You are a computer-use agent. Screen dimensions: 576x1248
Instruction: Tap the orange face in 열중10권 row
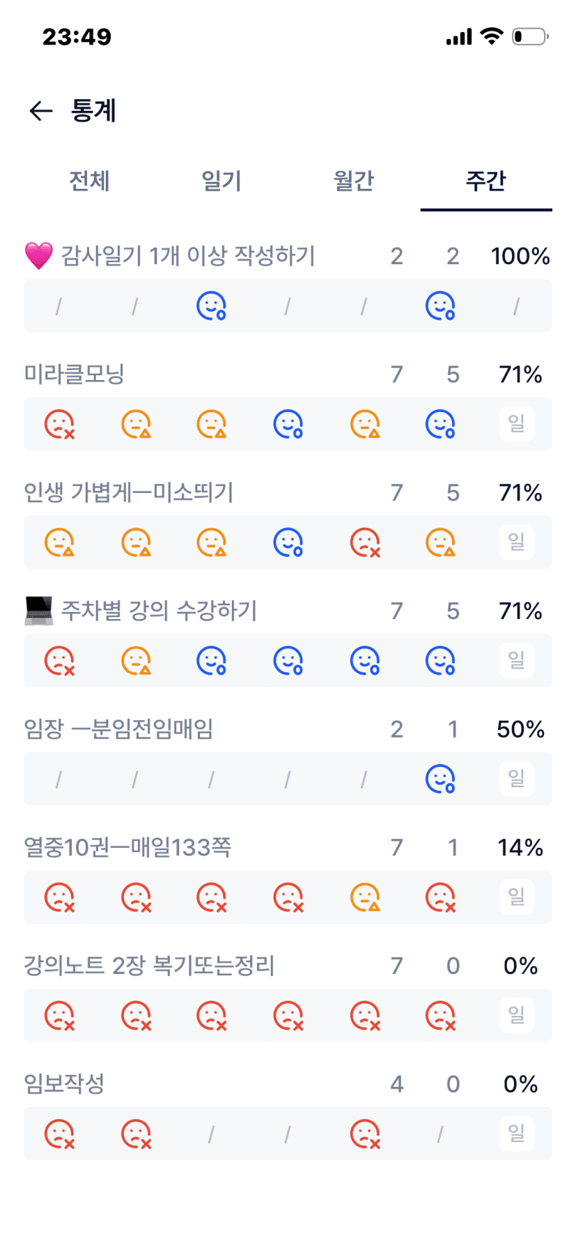(364, 897)
